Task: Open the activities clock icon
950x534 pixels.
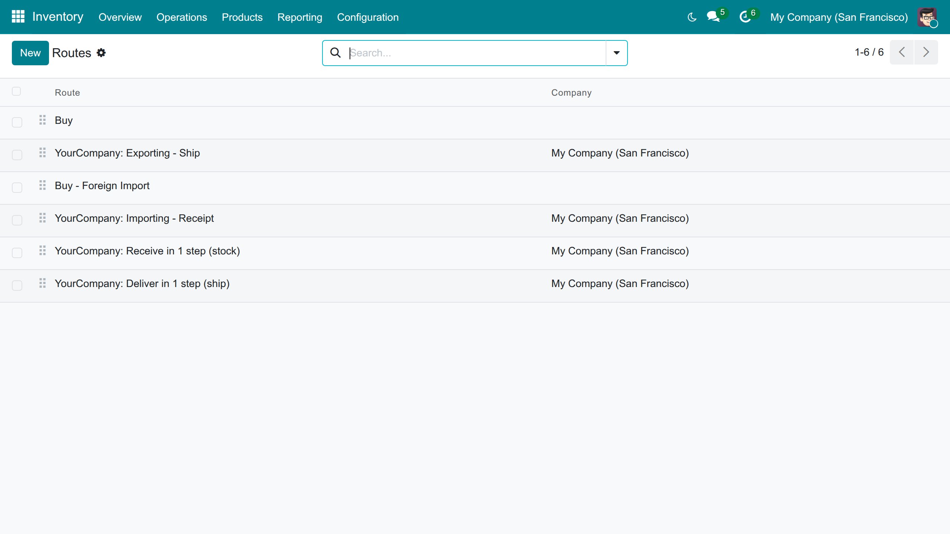Action: point(745,17)
